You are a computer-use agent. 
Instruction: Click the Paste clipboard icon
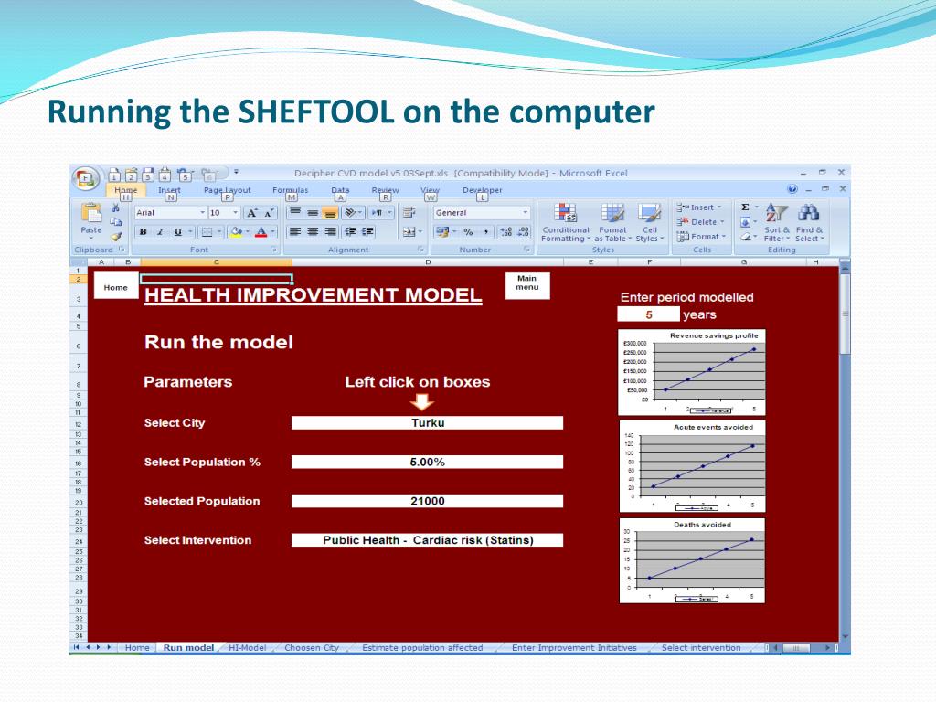point(91,213)
